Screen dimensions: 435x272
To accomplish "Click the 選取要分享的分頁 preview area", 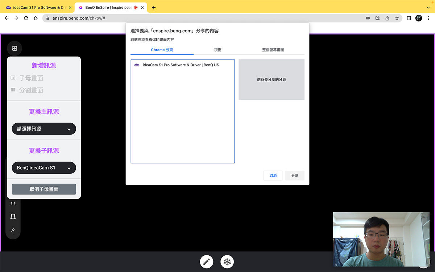I will click(272, 79).
